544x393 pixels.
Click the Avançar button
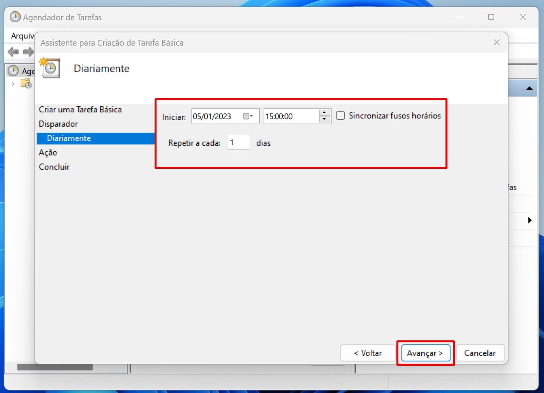point(425,353)
